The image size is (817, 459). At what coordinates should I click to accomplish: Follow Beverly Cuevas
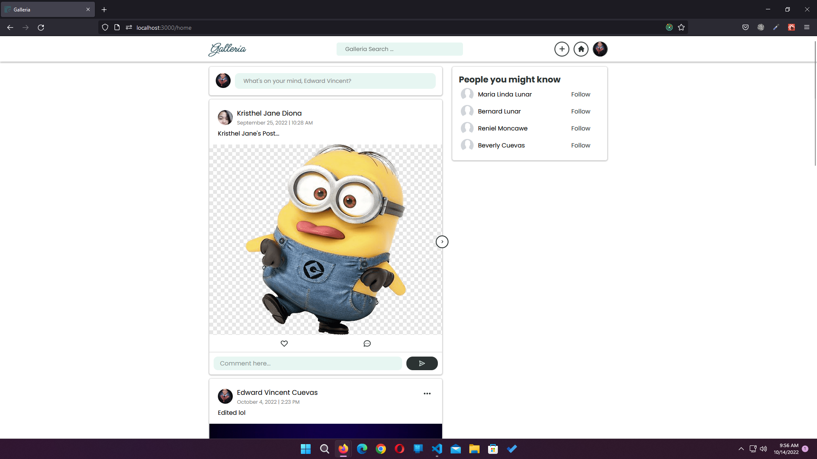pos(580,145)
